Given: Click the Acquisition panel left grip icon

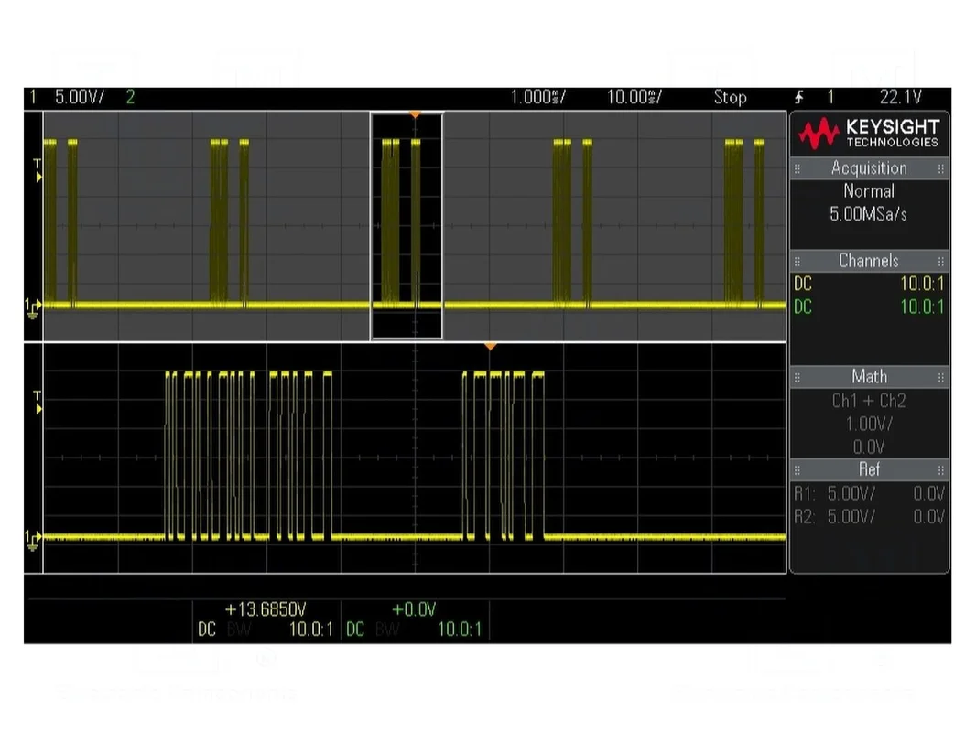Looking at the screenshot, I should click(x=797, y=168).
